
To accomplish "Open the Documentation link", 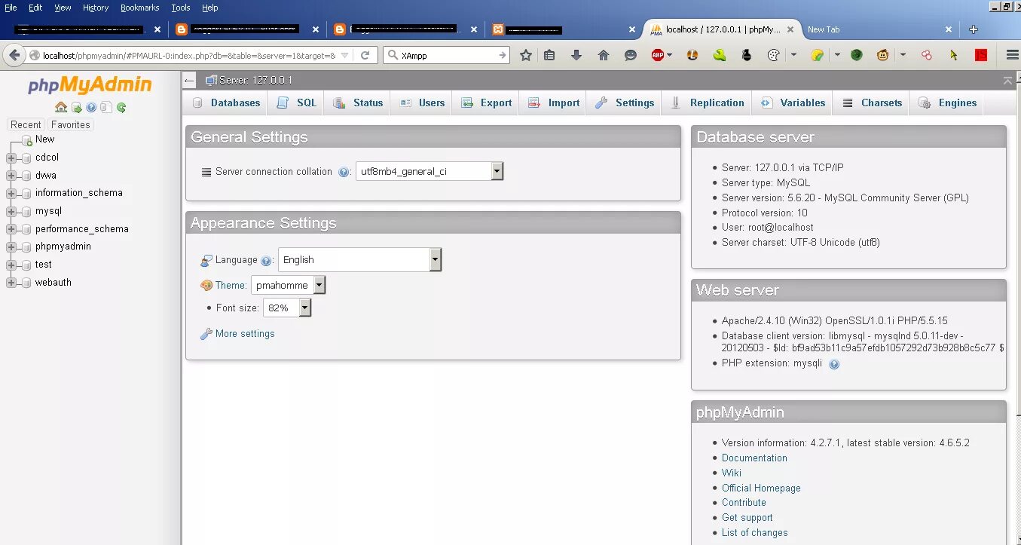I will coord(754,458).
